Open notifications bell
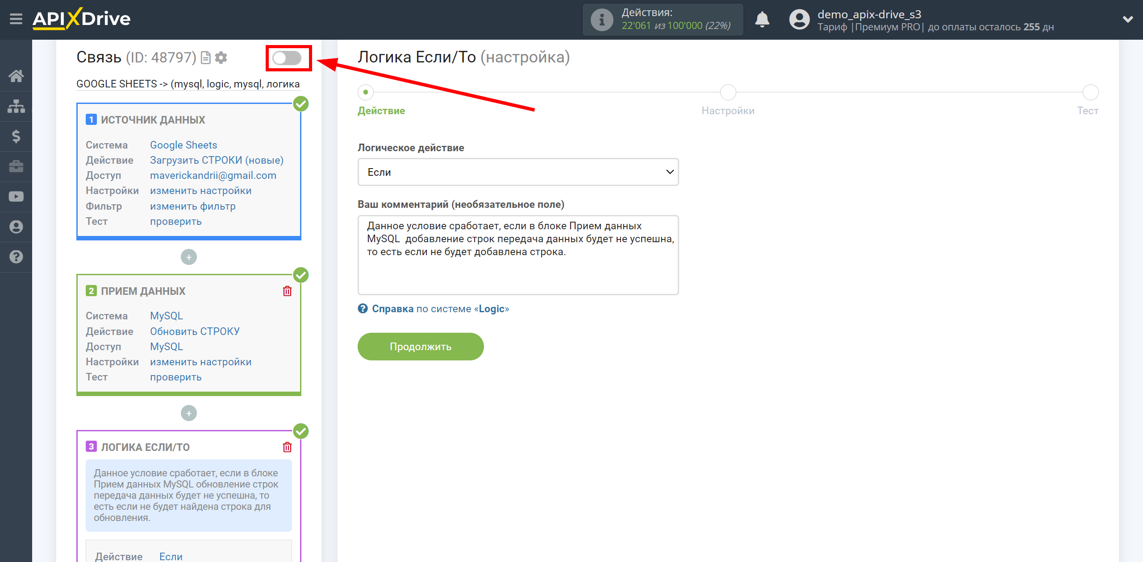This screenshot has width=1143, height=562. [762, 20]
